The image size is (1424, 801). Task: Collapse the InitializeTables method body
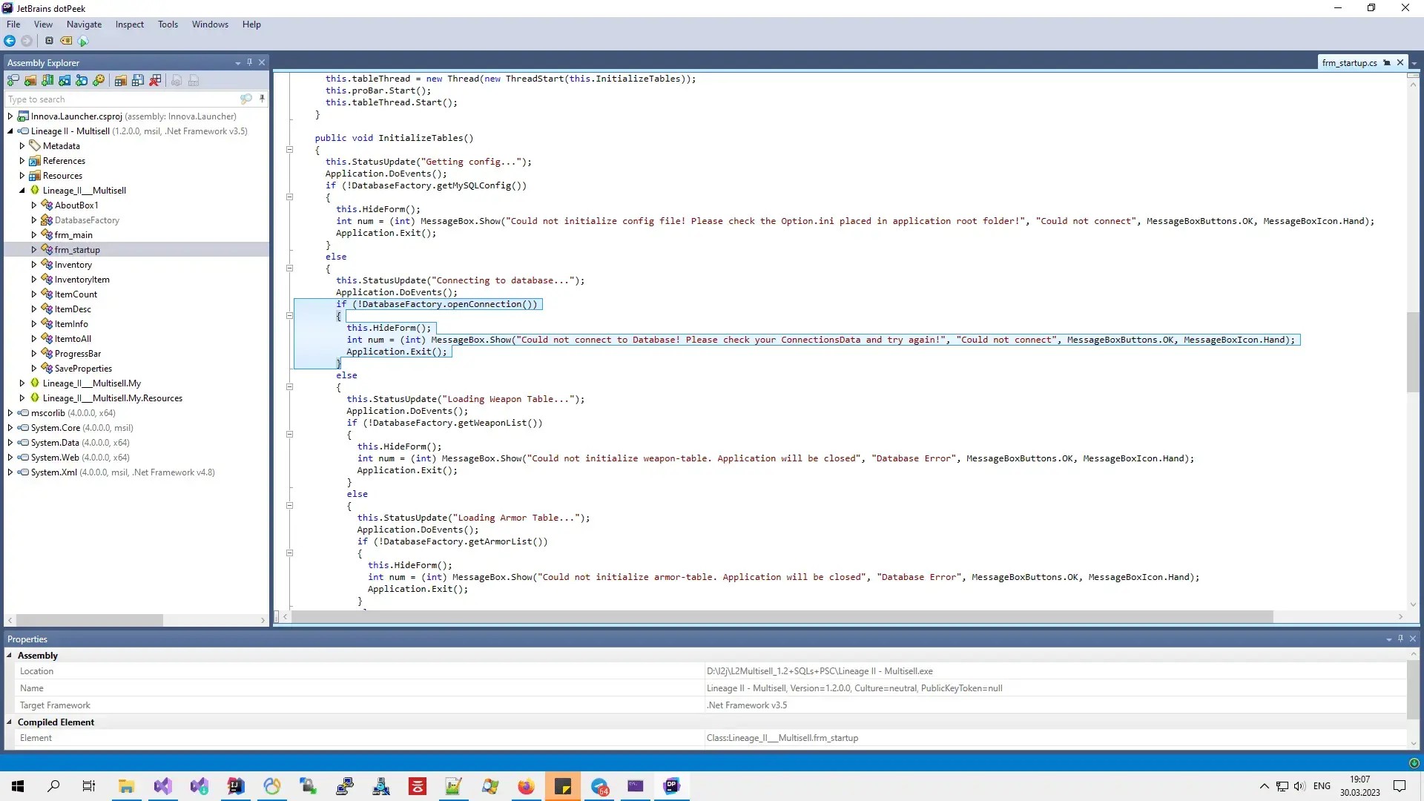click(x=290, y=150)
